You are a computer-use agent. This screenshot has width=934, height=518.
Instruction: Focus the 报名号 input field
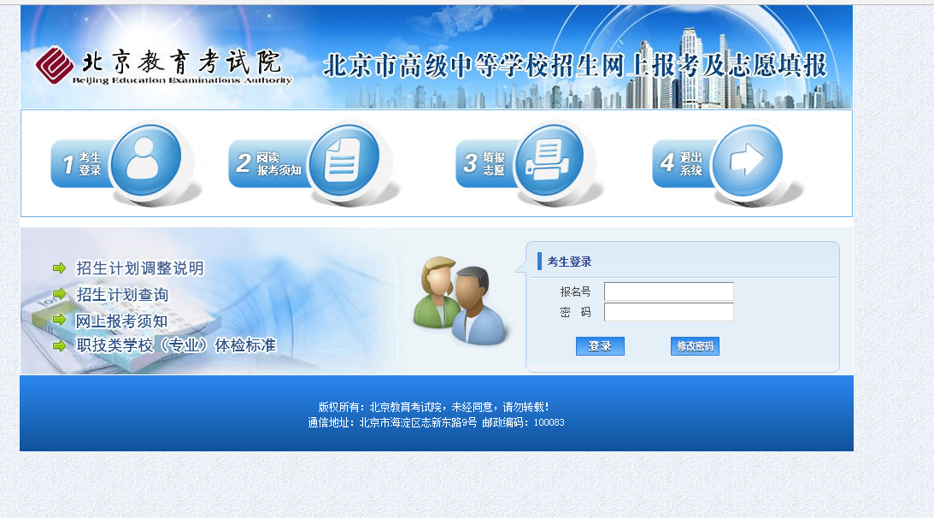click(x=669, y=291)
